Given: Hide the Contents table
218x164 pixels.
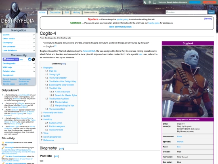Looking at the screenshot, I should pos(64,64).
